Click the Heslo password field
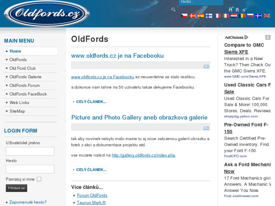This screenshot has height=206, width=275. coord(30,169)
